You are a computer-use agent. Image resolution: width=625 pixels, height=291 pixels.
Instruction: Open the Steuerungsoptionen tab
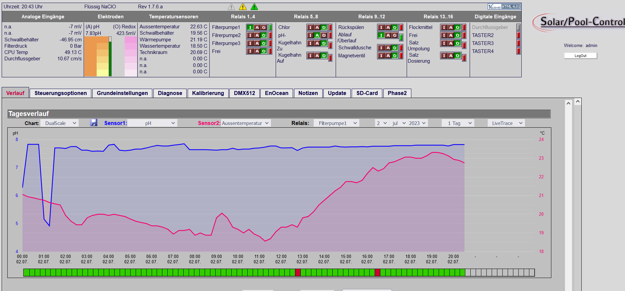coord(61,93)
